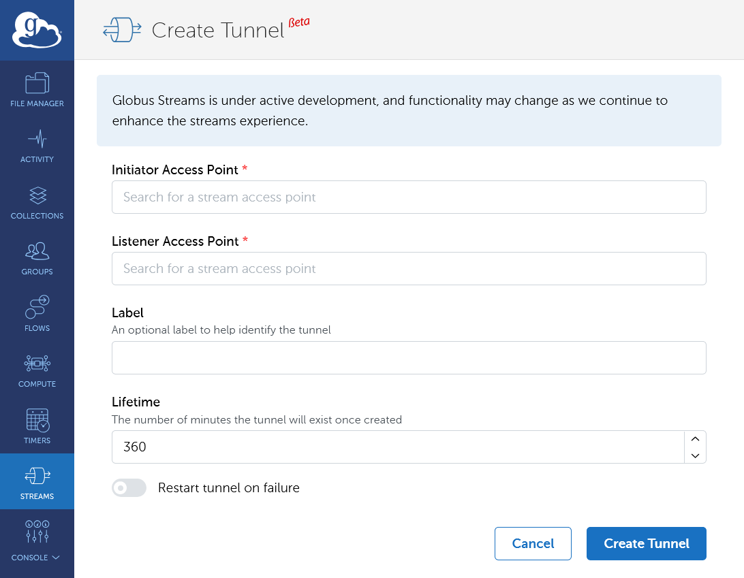Open the Activity panel
Screen dimensions: 744x578
[37, 145]
